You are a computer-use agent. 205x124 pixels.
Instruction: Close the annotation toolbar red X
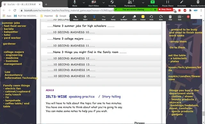click(x=188, y=17)
